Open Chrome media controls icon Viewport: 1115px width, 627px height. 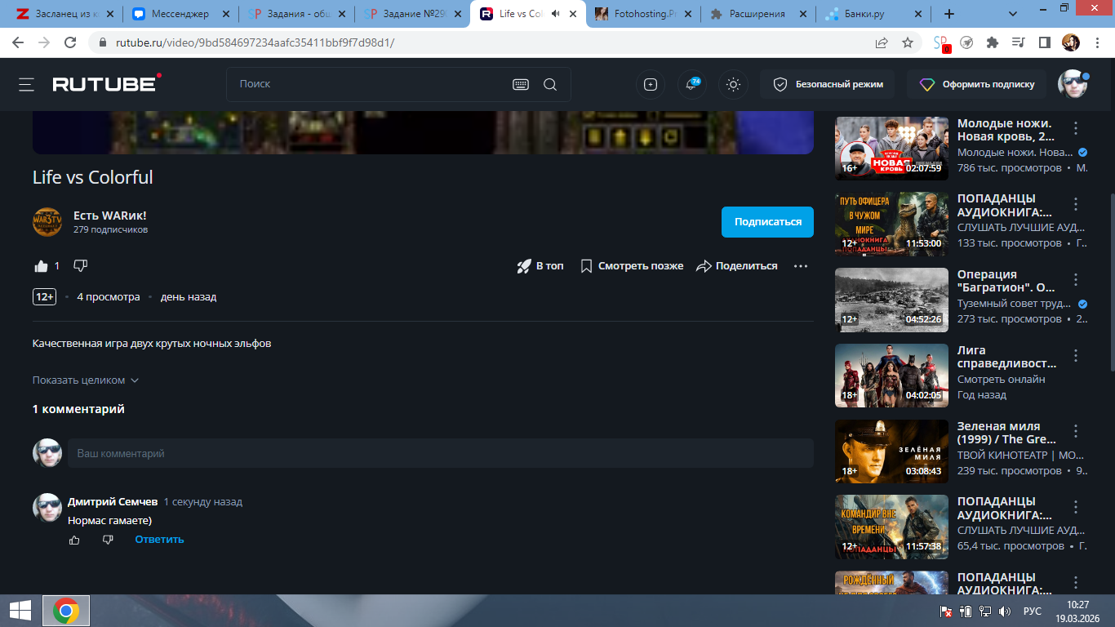(x=1018, y=42)
